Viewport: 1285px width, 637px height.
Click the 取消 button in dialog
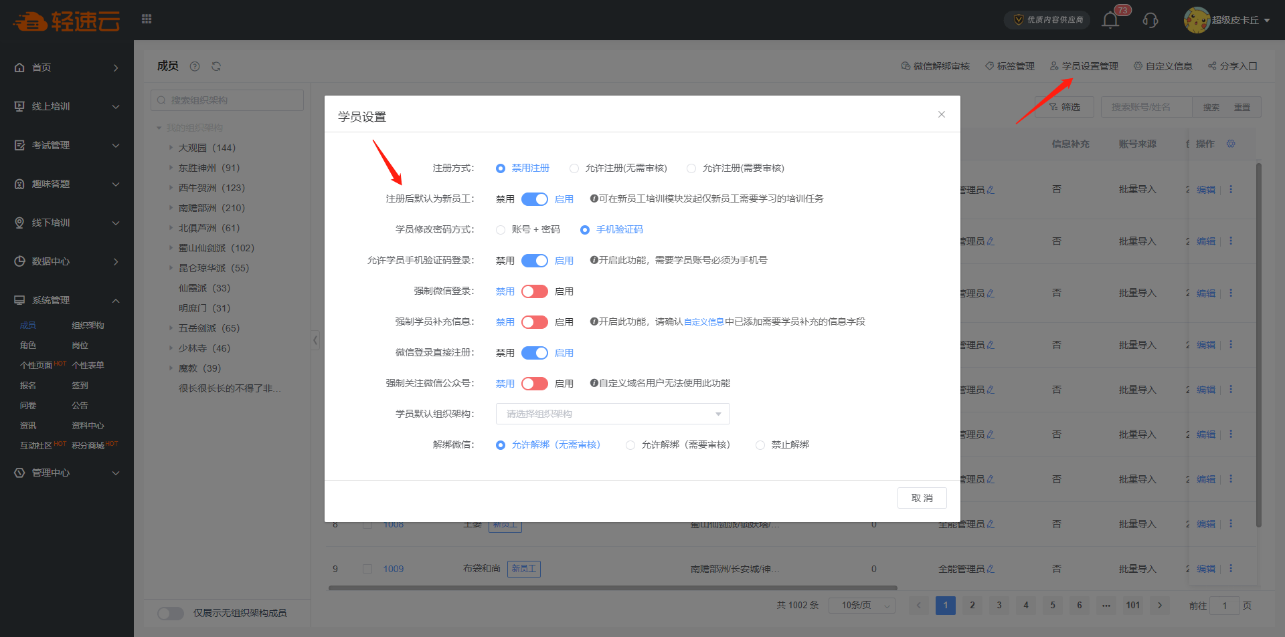[x=922, y=498]
